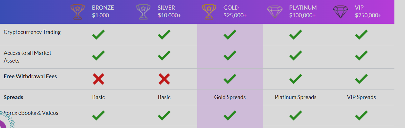Click Bronze checkmark for Forex eBooks & Videos
Viewport: 405px width, 128px height.
98,115
